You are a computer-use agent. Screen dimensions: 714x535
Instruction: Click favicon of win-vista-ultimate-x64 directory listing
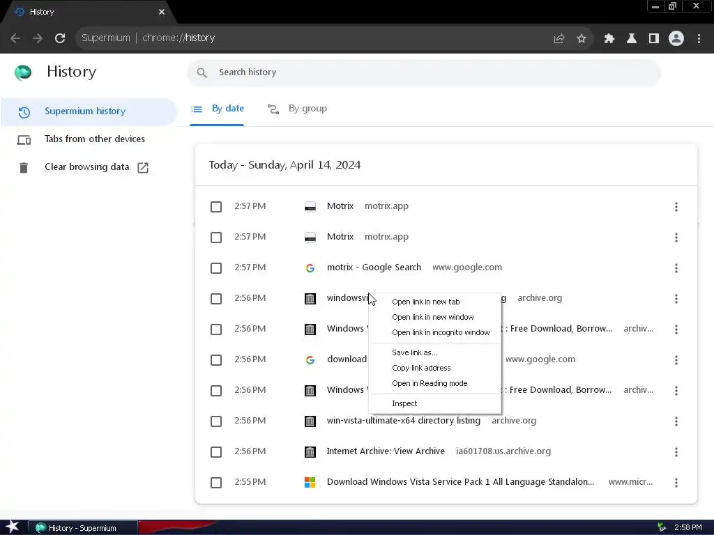(310, 421)
